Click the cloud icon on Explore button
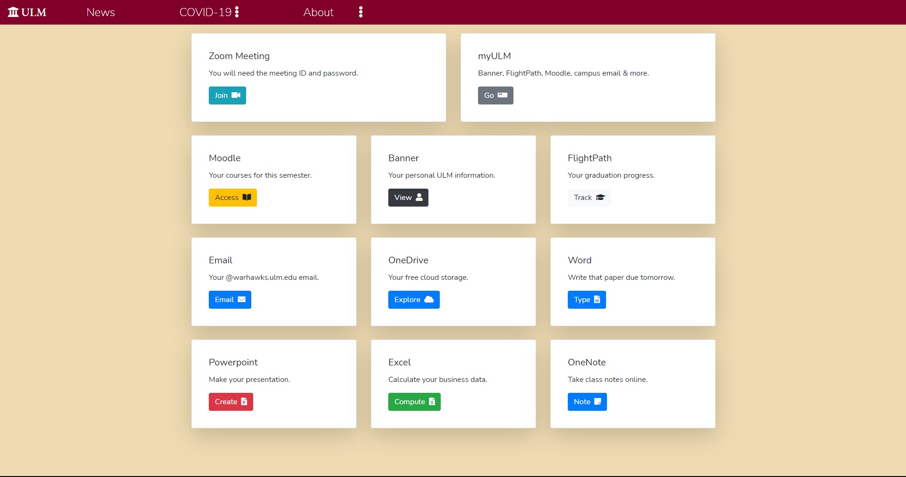Screen dimensions: 906x477 pos(428,300)
